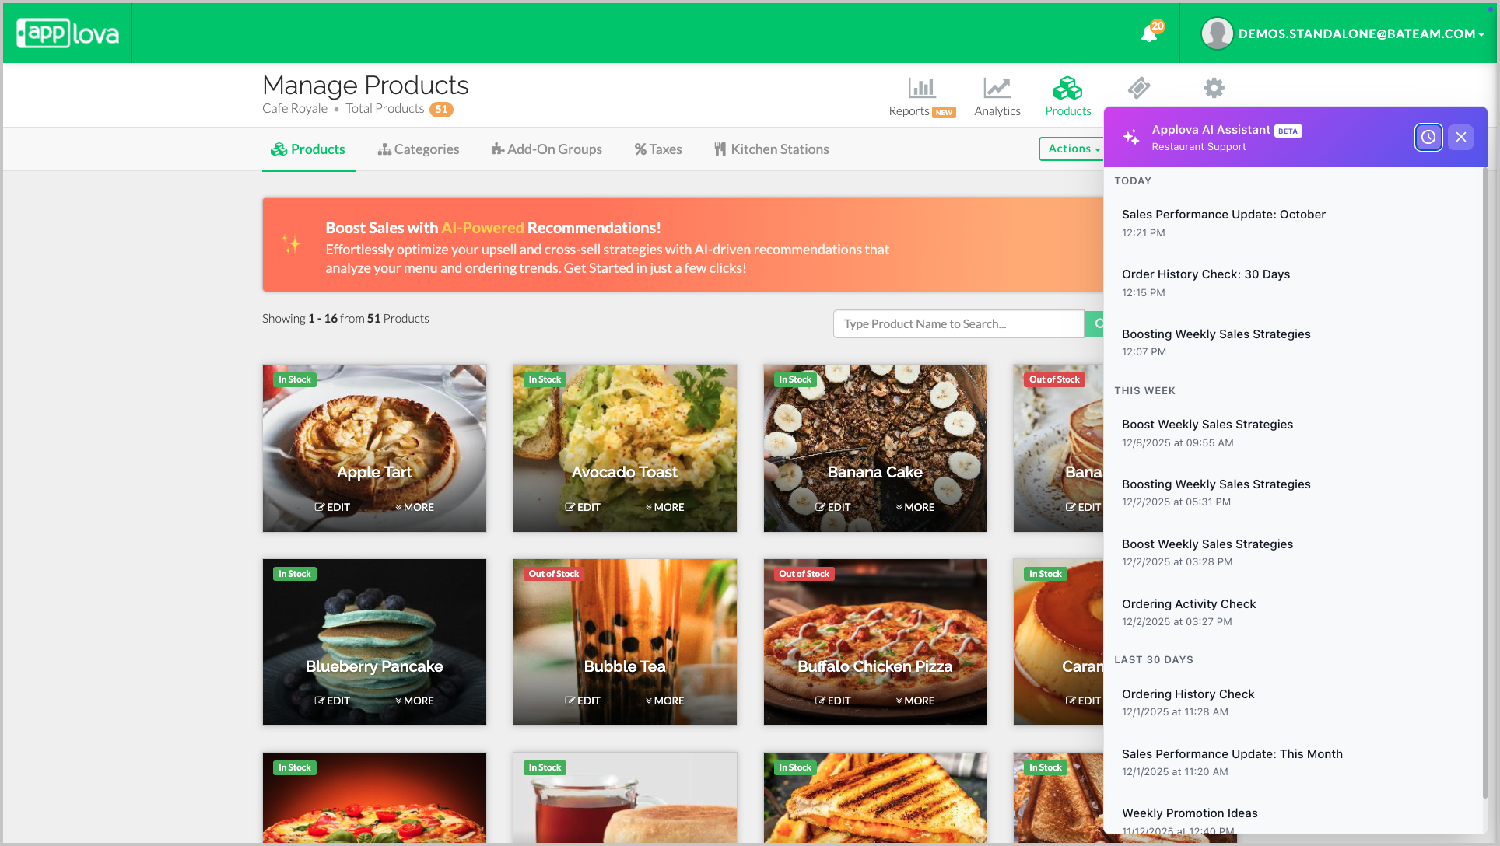Switch to the Categories tab
This screenshot has width=1500, height=846.
(x=419, y=149)
